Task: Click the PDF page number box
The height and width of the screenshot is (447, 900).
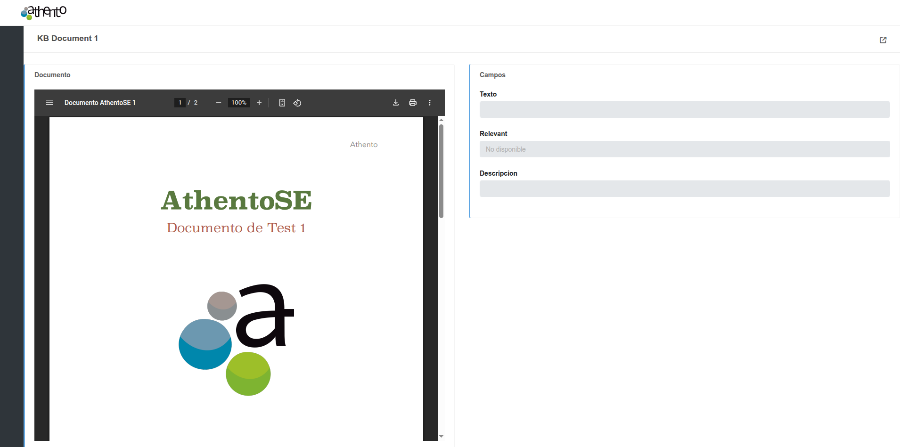Action: (x=180, y=103)
